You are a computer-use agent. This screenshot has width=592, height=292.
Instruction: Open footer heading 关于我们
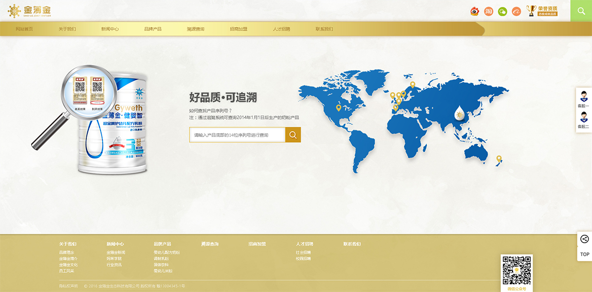tap(68, 244)
